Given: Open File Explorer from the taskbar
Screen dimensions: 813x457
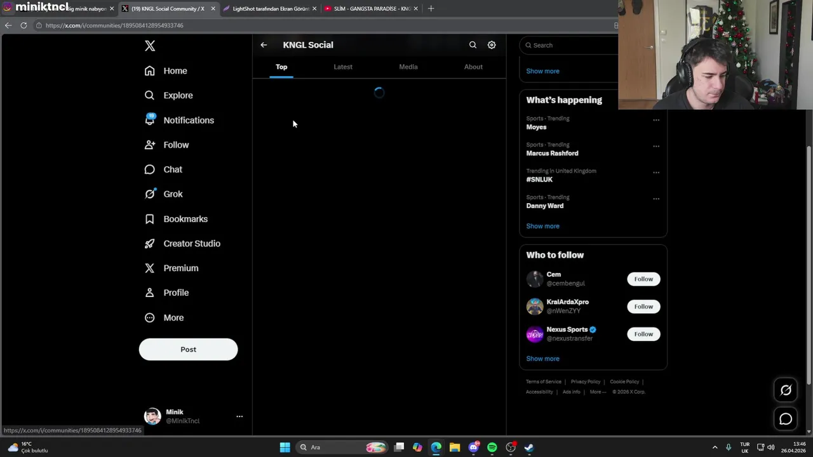Looking at the screenshot, I should coord(455,447).
